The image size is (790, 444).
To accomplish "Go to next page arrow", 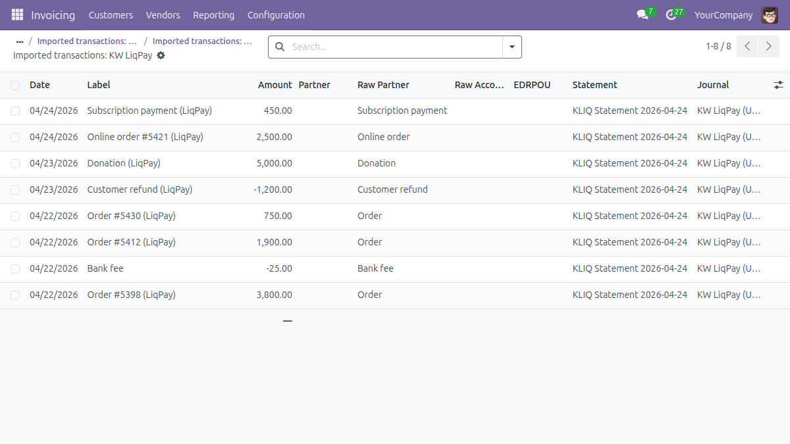I will tap(769, 47).
